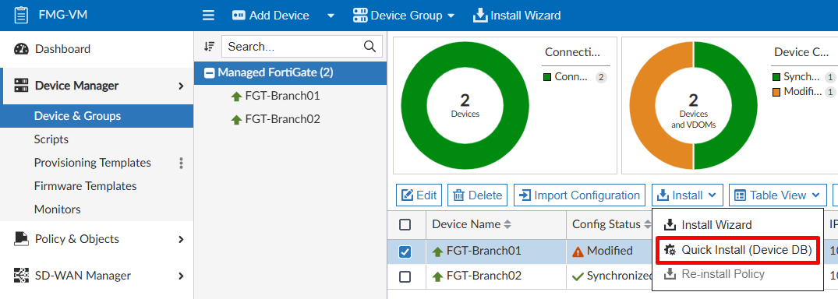Viewport: 838px width, 299px height.
Task: Toggle the hamburger menu icon
Action: tap(208, 16)
